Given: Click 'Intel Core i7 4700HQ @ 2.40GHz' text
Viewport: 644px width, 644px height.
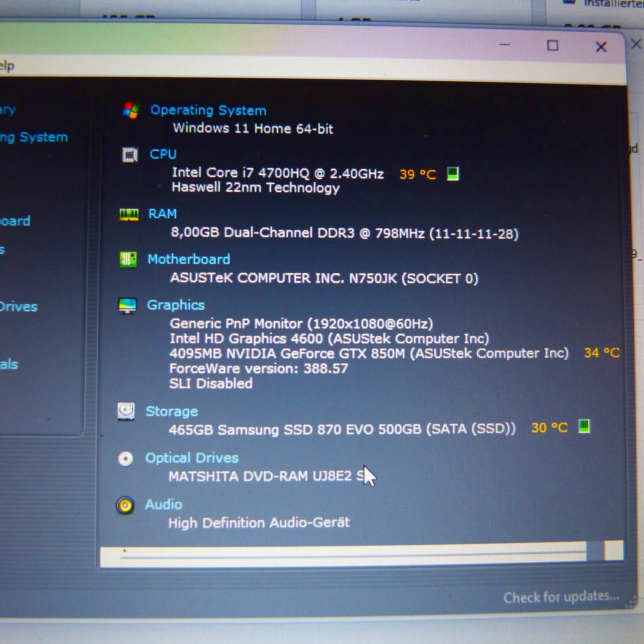Looking at the screenshot, I should 278,173.
